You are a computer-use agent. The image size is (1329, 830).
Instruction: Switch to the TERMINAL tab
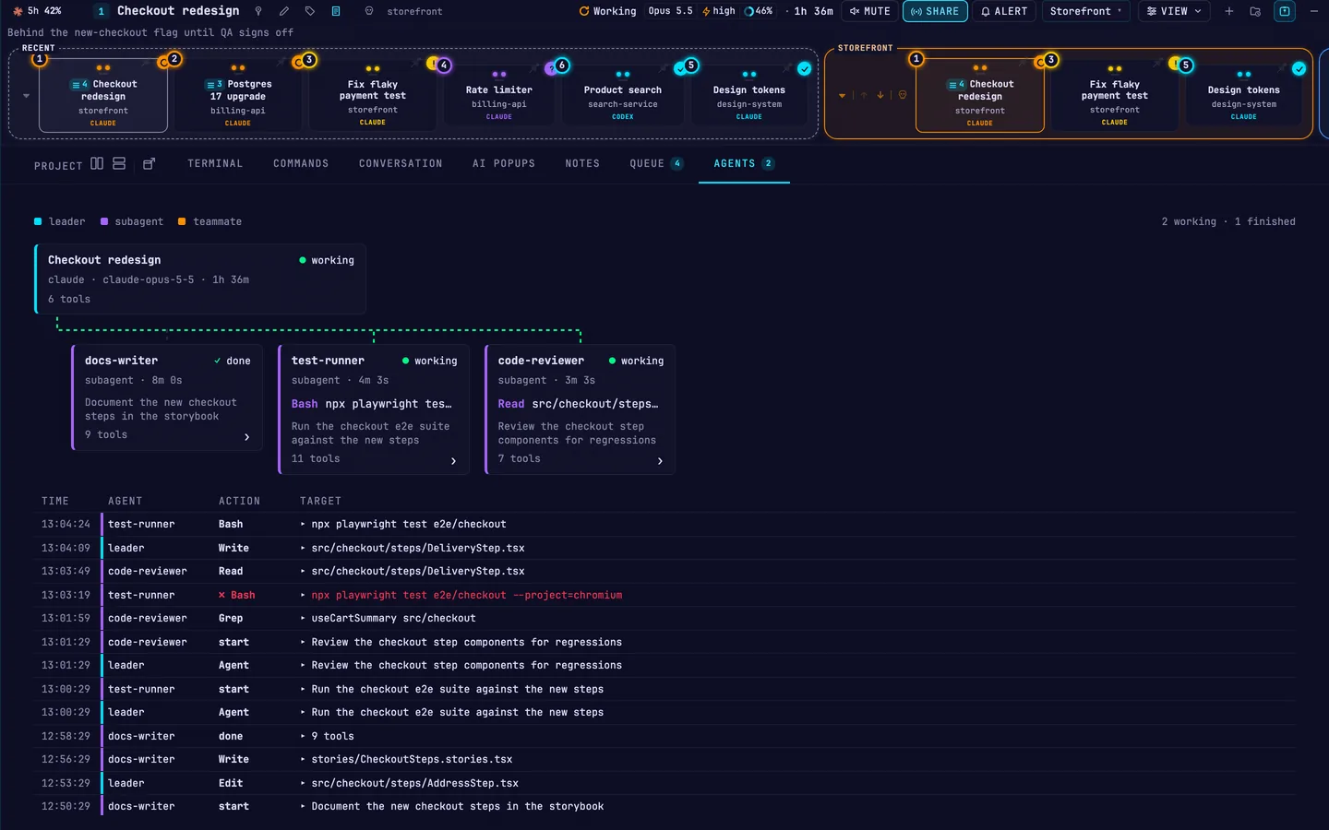click(215, 163)
